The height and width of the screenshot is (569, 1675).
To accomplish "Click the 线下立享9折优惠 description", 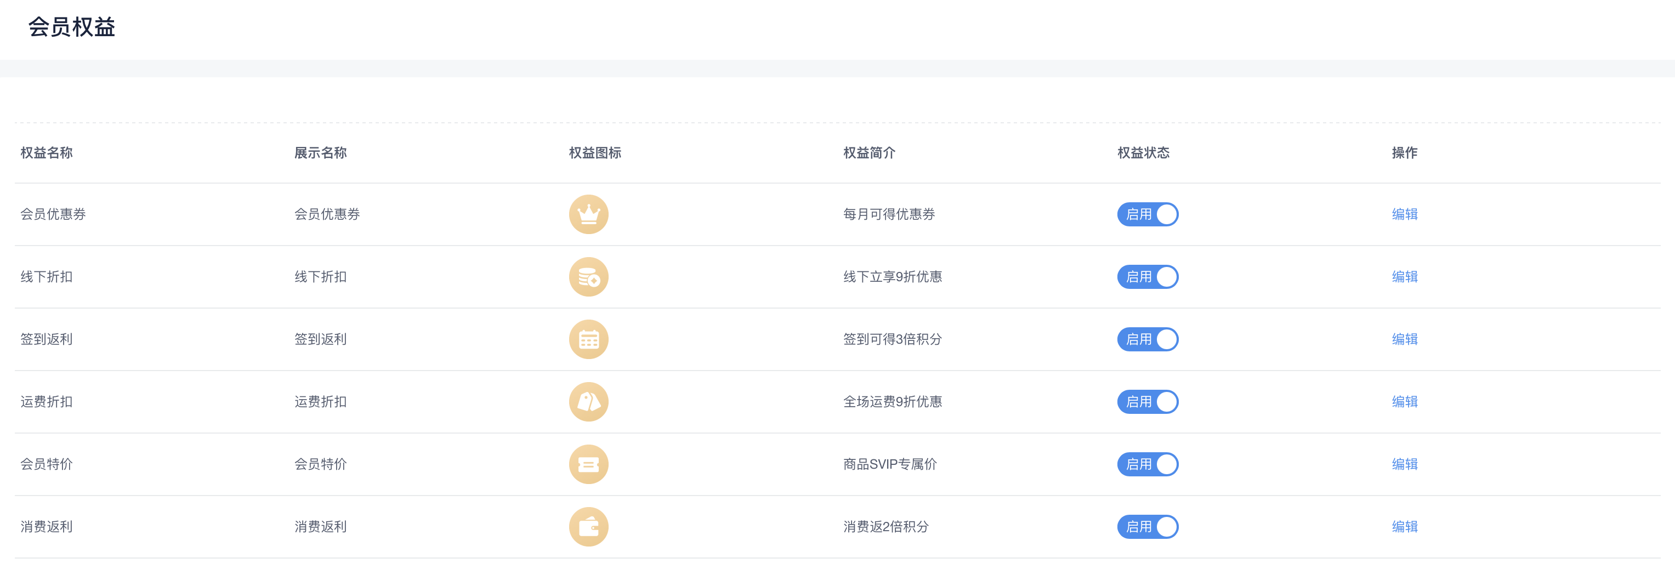I will click(892, 276).
